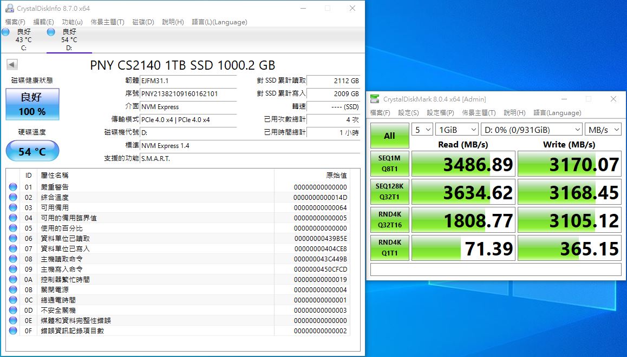Image resolution: width=627 pixels, height=357 pixels.
Task: Open CrystalDiskInfo 說明(H) menu
Action: click(173, 22)
